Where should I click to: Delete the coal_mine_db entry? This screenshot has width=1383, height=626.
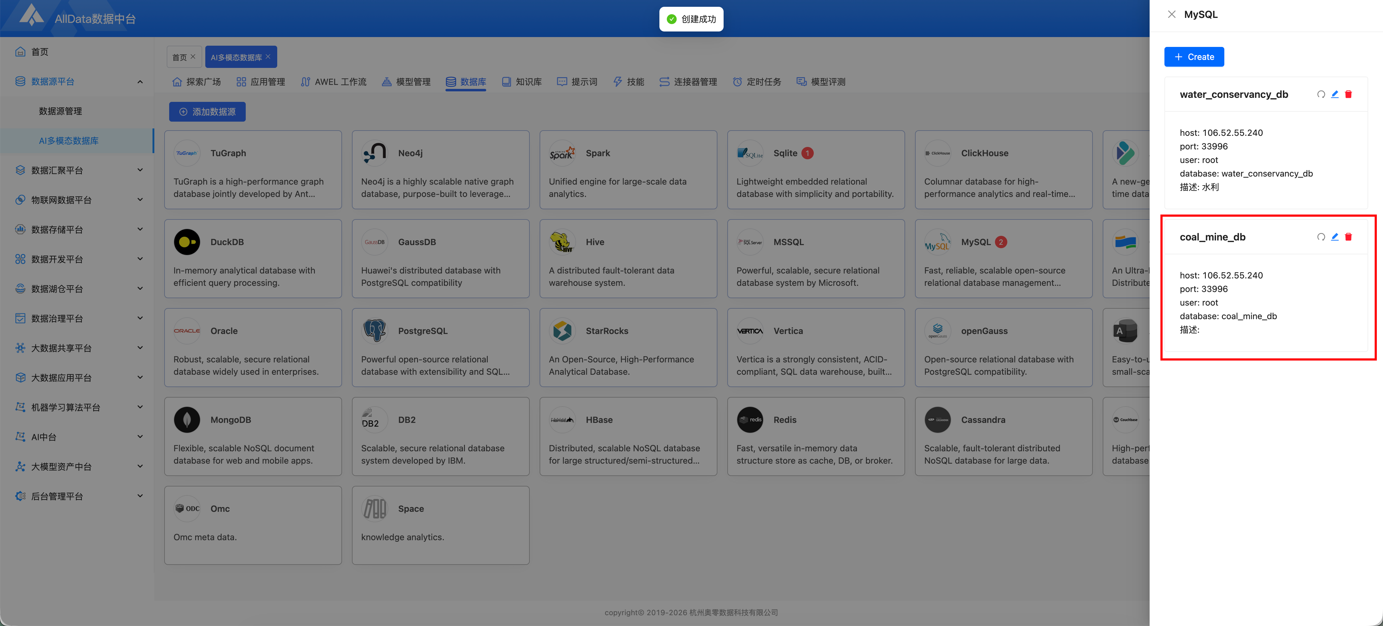tap(1348, 237)
